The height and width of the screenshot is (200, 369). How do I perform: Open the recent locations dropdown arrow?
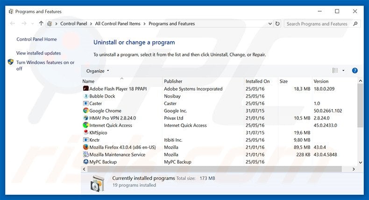click(33, 23)
